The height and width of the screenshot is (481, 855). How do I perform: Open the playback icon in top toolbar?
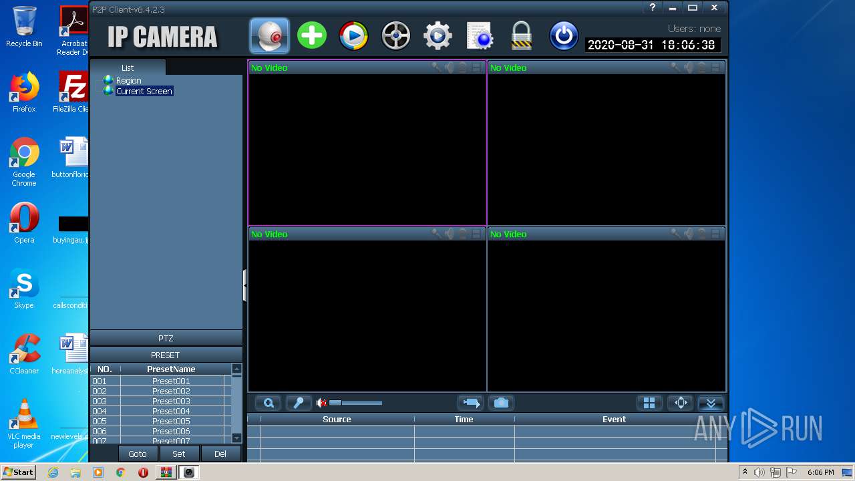click(354, 35)
